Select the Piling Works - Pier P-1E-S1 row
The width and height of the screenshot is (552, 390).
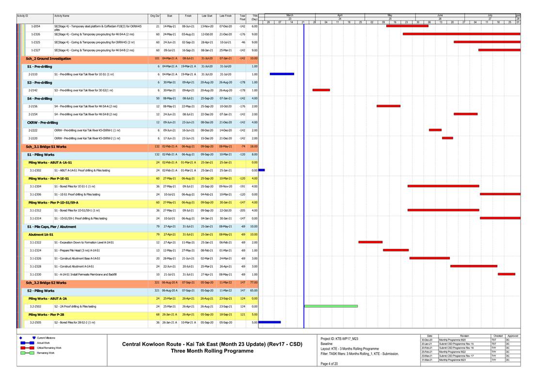pos(48,178)
